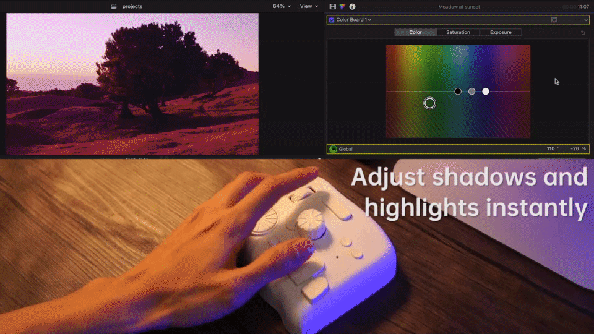Click the -26 percent value field
The width and height of the screenshot is (594, 334).
coord(578,149)
